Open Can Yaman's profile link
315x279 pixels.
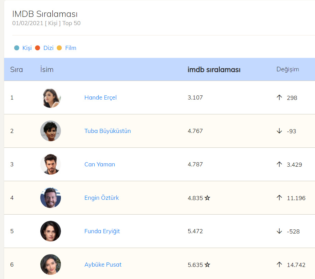coord(99,164)
